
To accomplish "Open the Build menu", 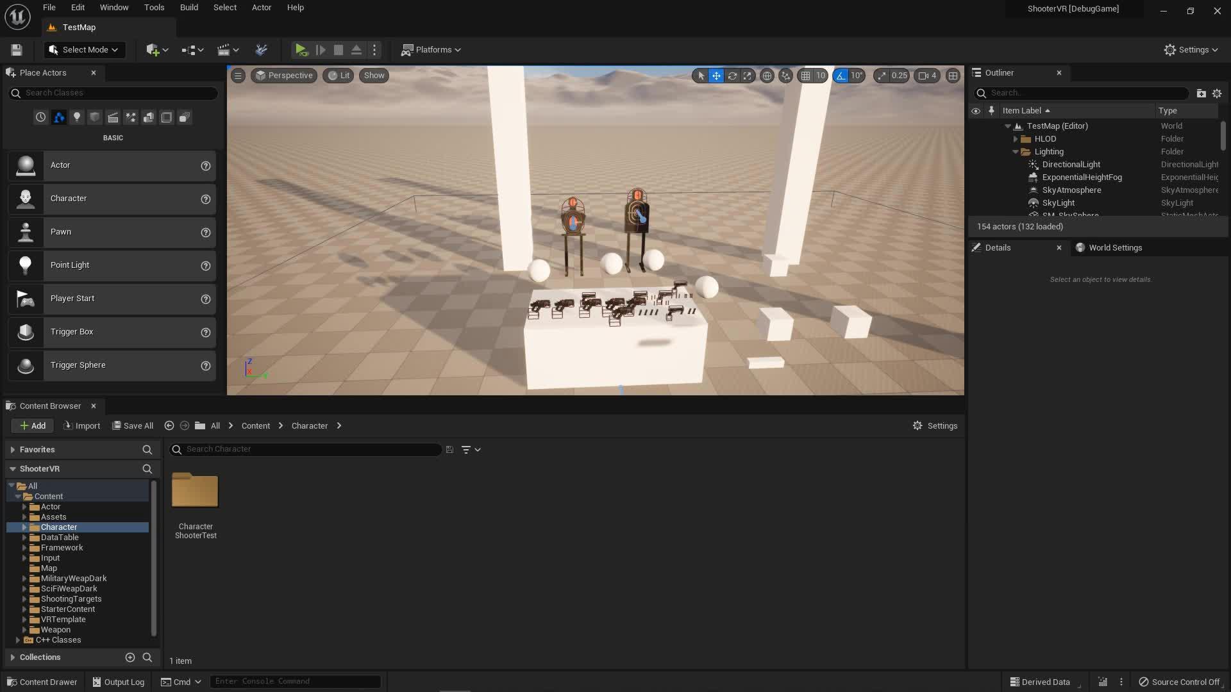I will (x=188, y=8).
